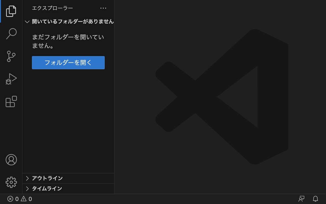Screen dimensions: 326x204
Task: Open the Run and Debug view
Action: tap(11, 79)
